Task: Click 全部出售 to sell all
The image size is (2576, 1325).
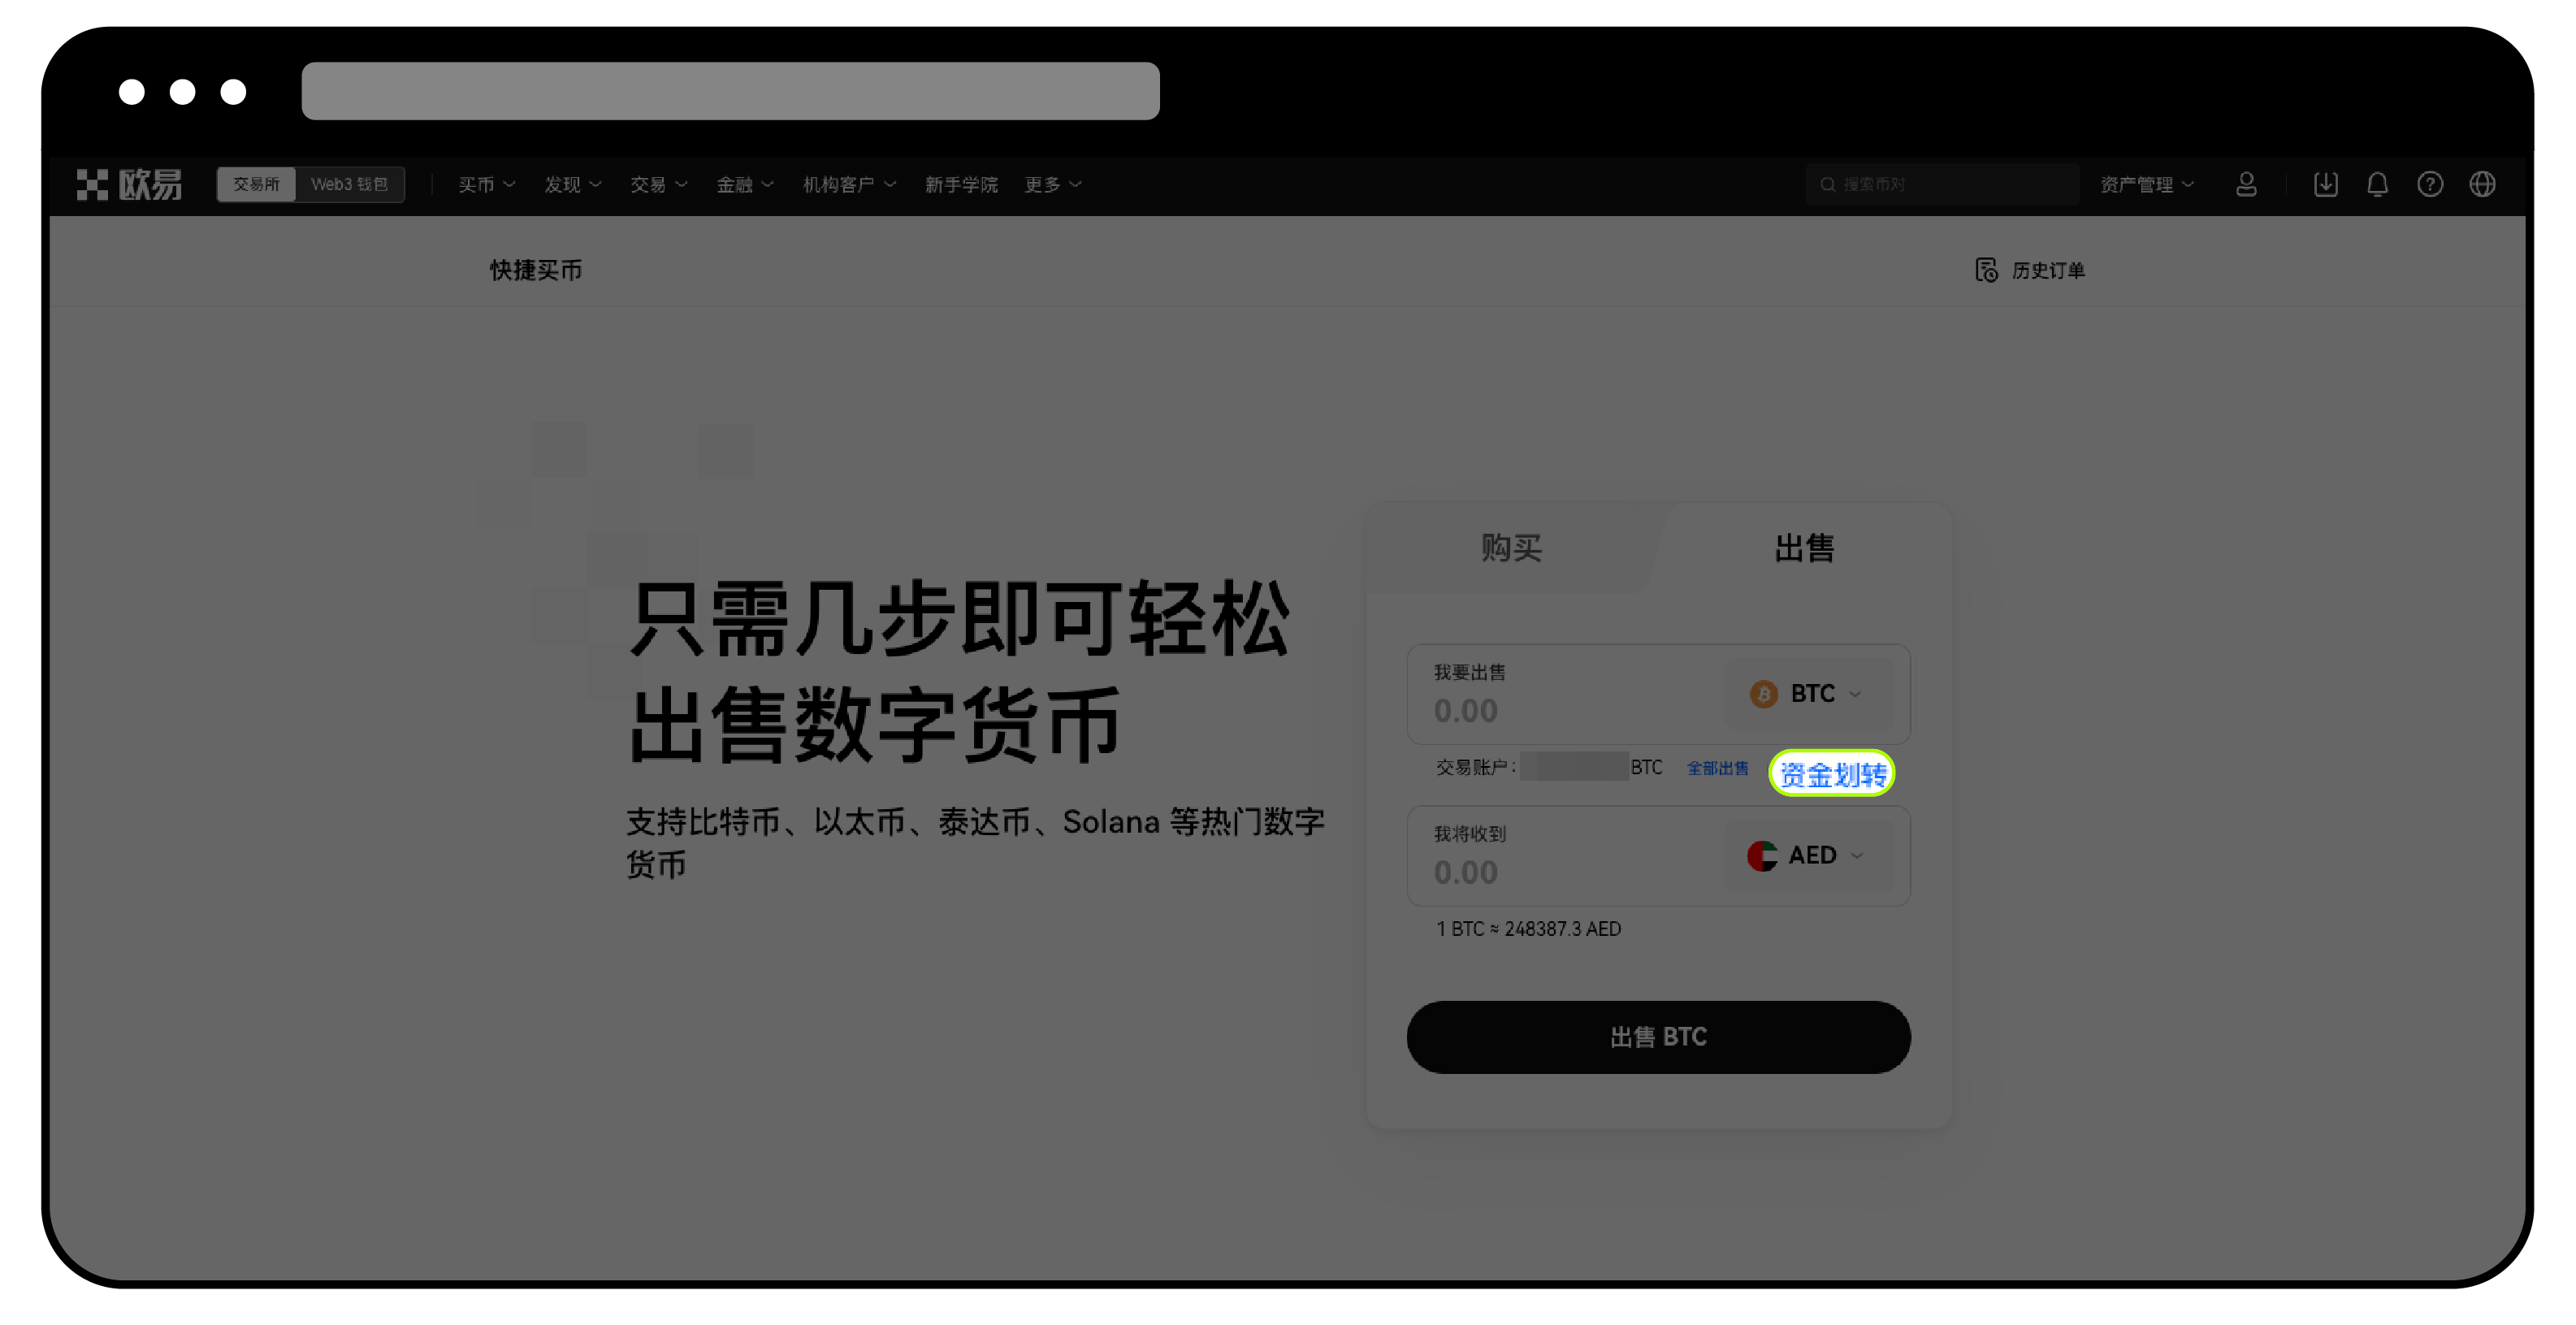Action: 1718,768
